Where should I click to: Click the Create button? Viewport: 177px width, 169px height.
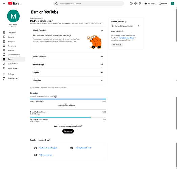pos(163,3)
